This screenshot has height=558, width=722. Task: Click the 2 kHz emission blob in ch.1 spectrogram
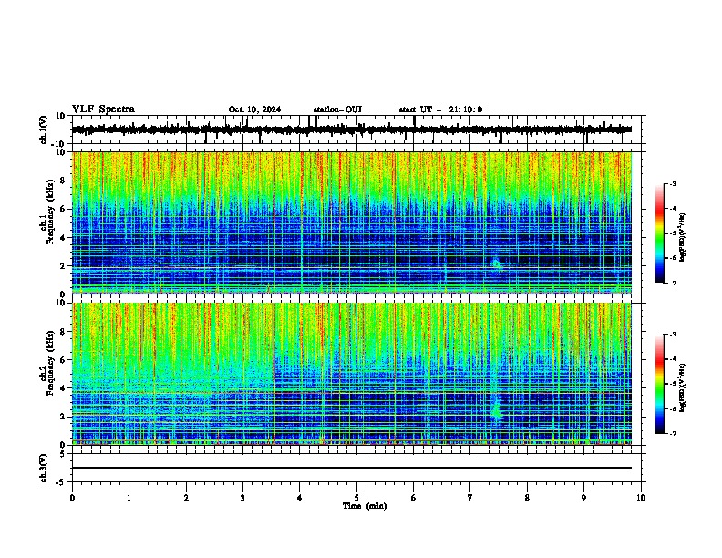click(497, 264)
